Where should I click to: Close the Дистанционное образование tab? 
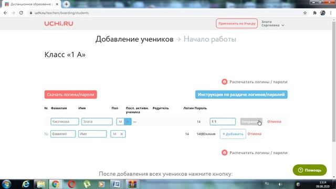pyautogui.click(x=57, y=4)
